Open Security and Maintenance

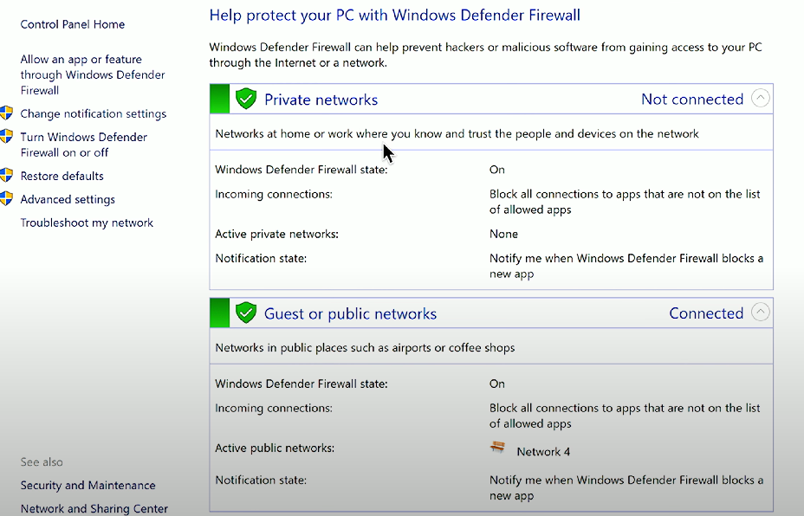click(88, 485)
